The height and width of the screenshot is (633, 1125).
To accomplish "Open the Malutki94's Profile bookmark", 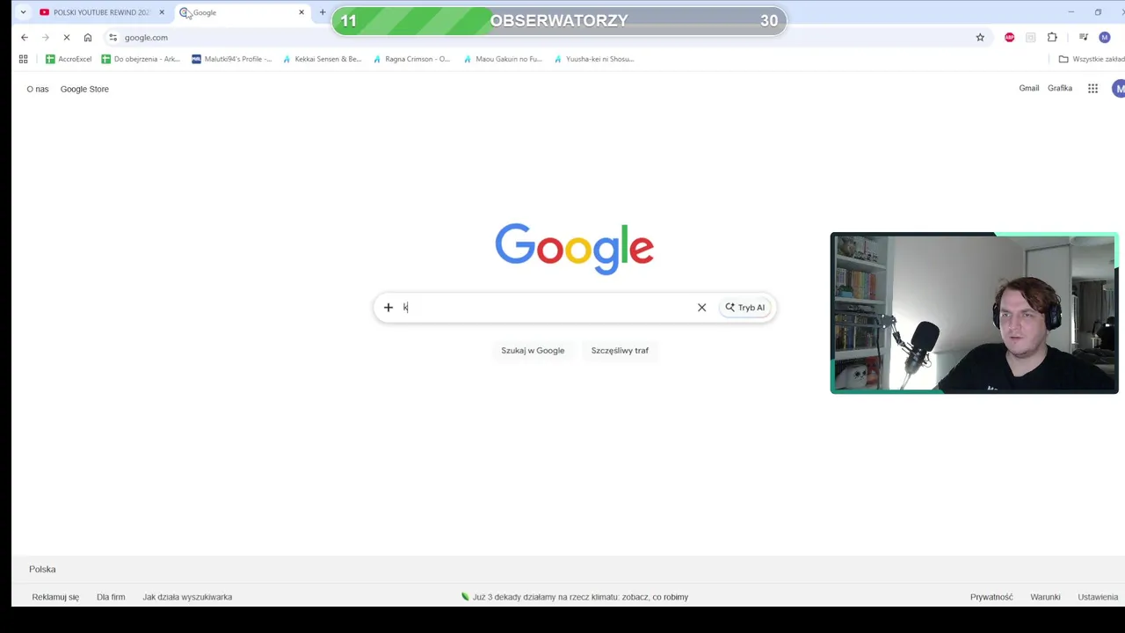I will point(232,59).
